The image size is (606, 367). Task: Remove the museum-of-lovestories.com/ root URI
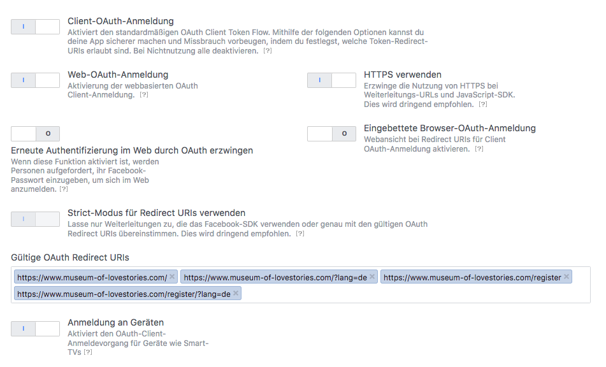pos(172,277)
